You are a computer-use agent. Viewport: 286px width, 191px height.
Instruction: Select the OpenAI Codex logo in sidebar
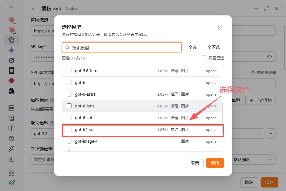click(11, 40)
